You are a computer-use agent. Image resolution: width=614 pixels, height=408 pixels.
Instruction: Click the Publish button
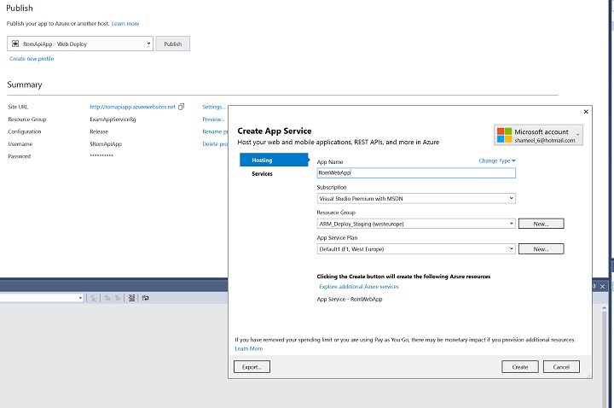click(172, 44)
